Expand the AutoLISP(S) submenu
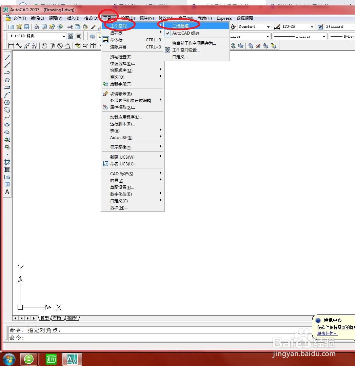This screenshot has height=366, width=355. 133,138
